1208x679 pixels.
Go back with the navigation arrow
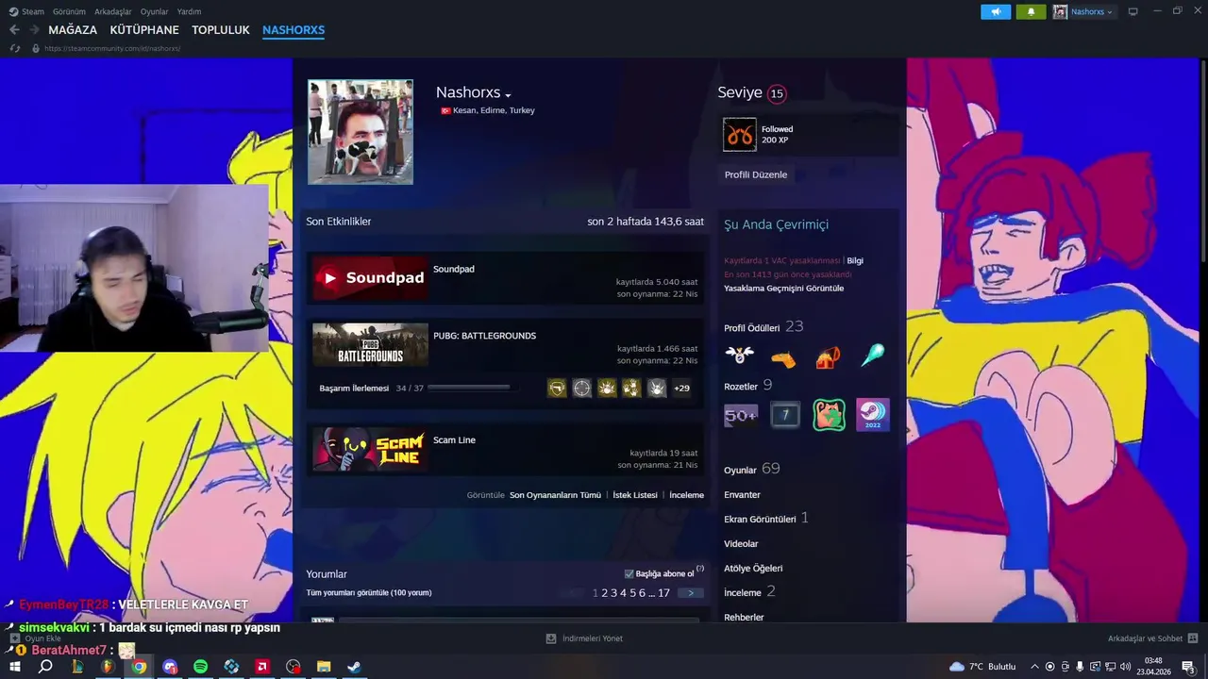14,30
